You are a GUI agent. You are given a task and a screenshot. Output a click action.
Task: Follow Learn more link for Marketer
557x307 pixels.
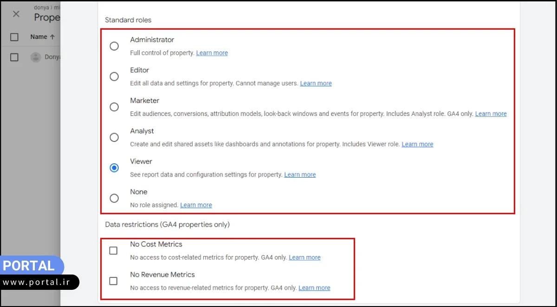pyautogui.click(x=491, y=114)
